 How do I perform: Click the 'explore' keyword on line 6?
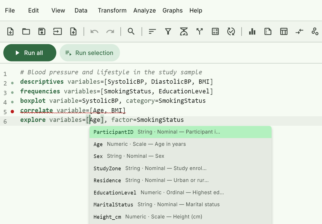[33, 120]
